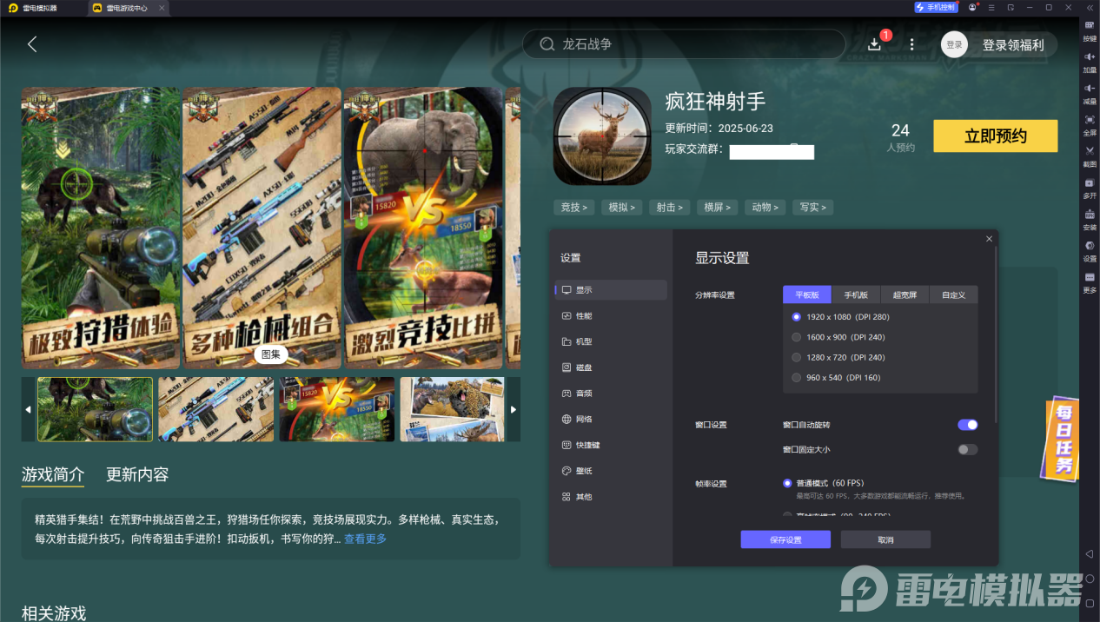Screen dimensions: 1100x622
Task: Switch to 自定义 resolution tab
Action: tap(953, 294)
